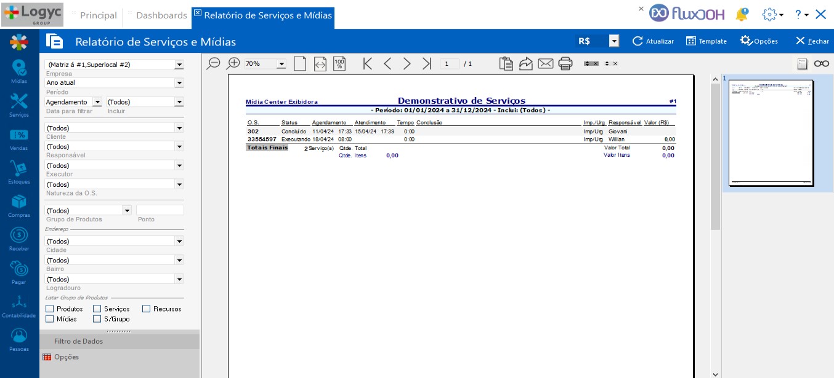This screenshot has height=378, width=834.
Task: Set report zoom to 100%
Action: (x=339, y=64)
